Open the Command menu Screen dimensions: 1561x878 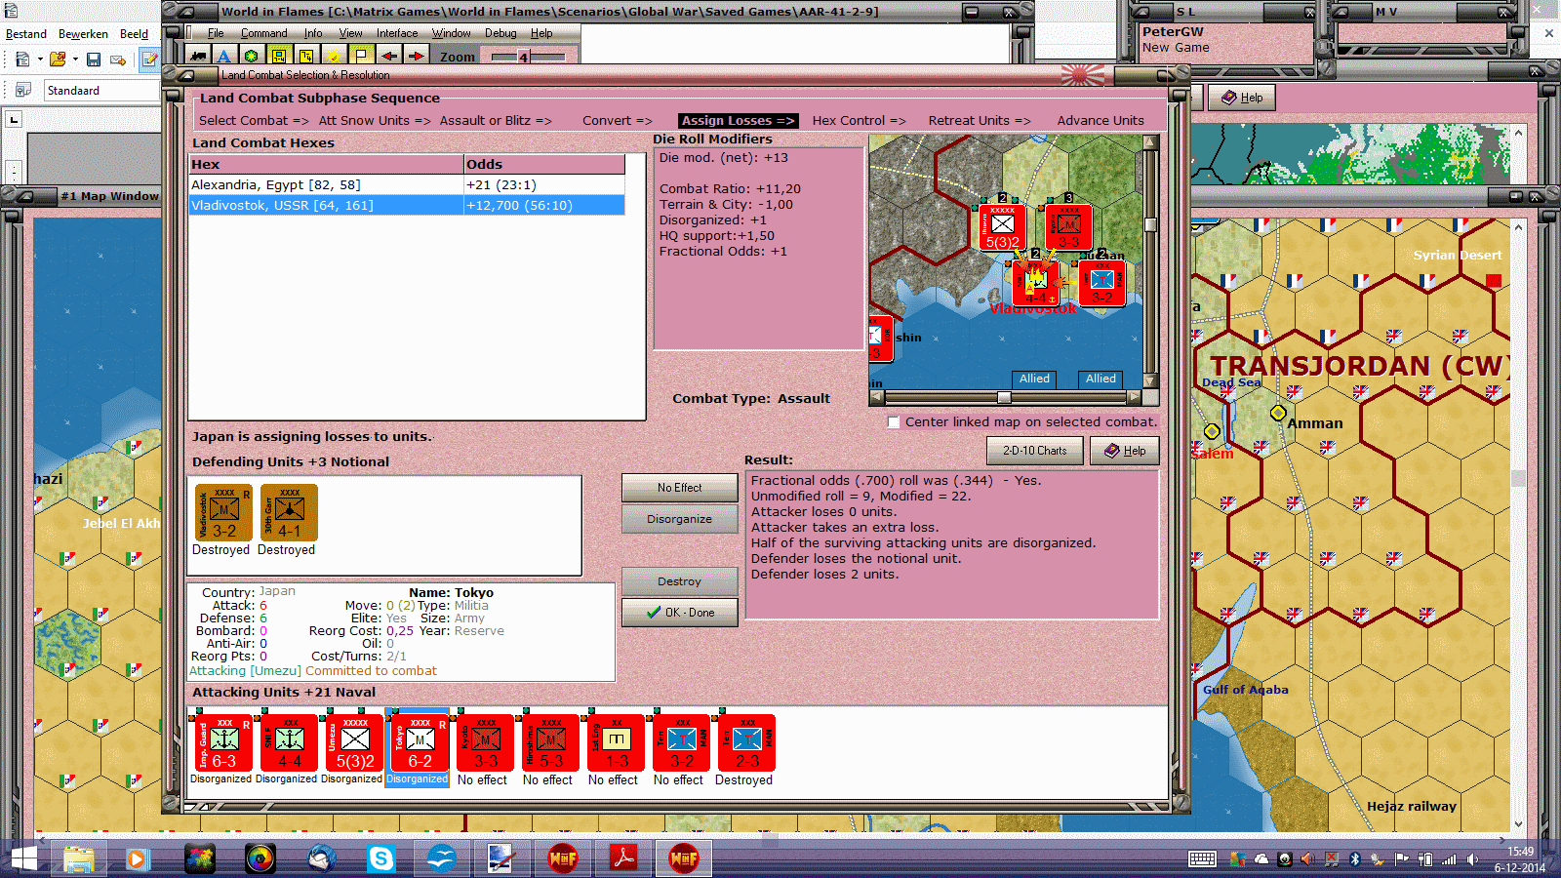[x=263, y=33]
